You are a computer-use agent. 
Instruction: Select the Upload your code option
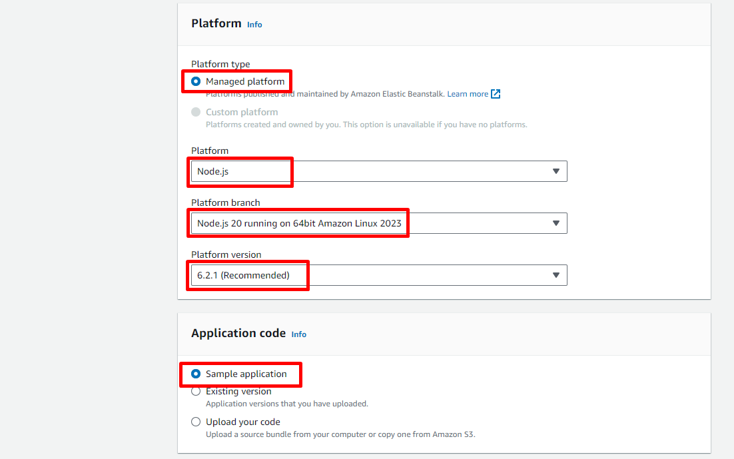(x=196, y=422)
